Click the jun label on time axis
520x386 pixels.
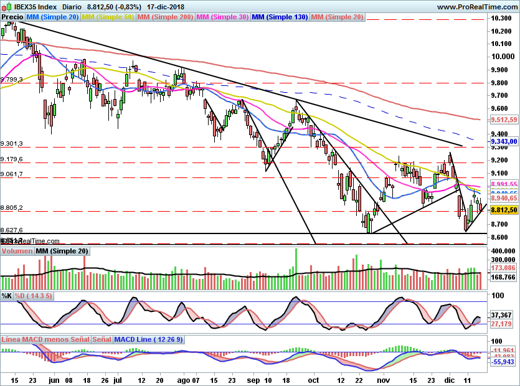point(54,380)
